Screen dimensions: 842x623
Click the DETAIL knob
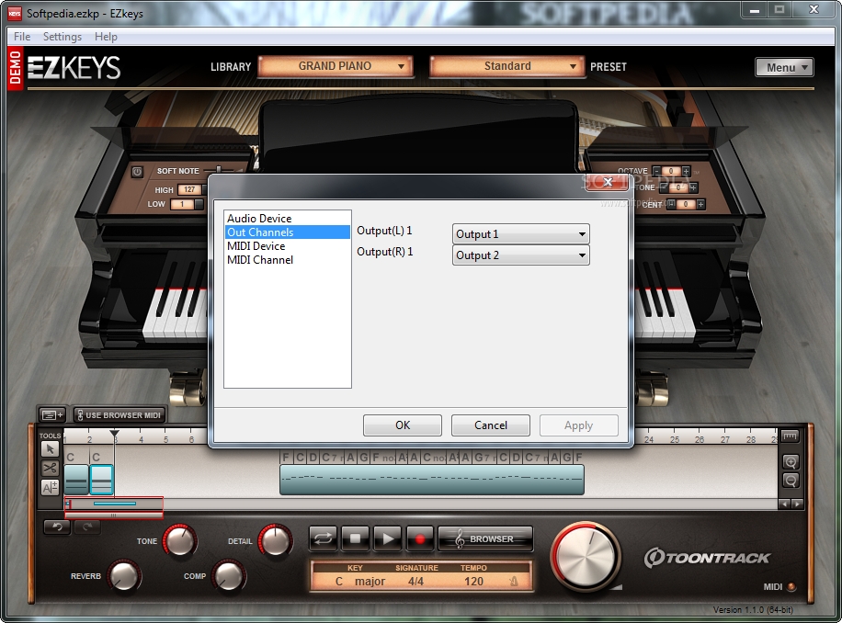pyautogui.click(x=275, y=540)
